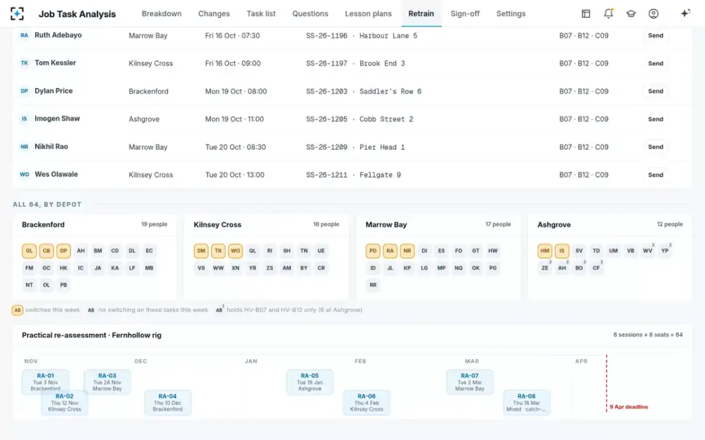705x440 pixels.
Task: Open the RA-08 Mixed catch-up session
Action: pyautogui.click(x=527, y=402)
